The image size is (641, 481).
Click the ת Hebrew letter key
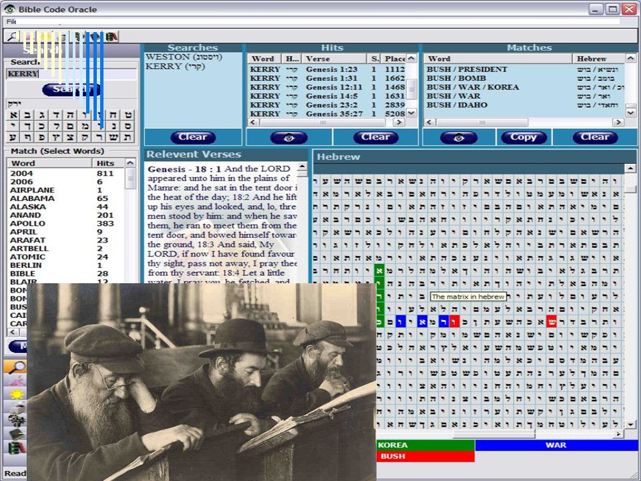click(128, 138)
